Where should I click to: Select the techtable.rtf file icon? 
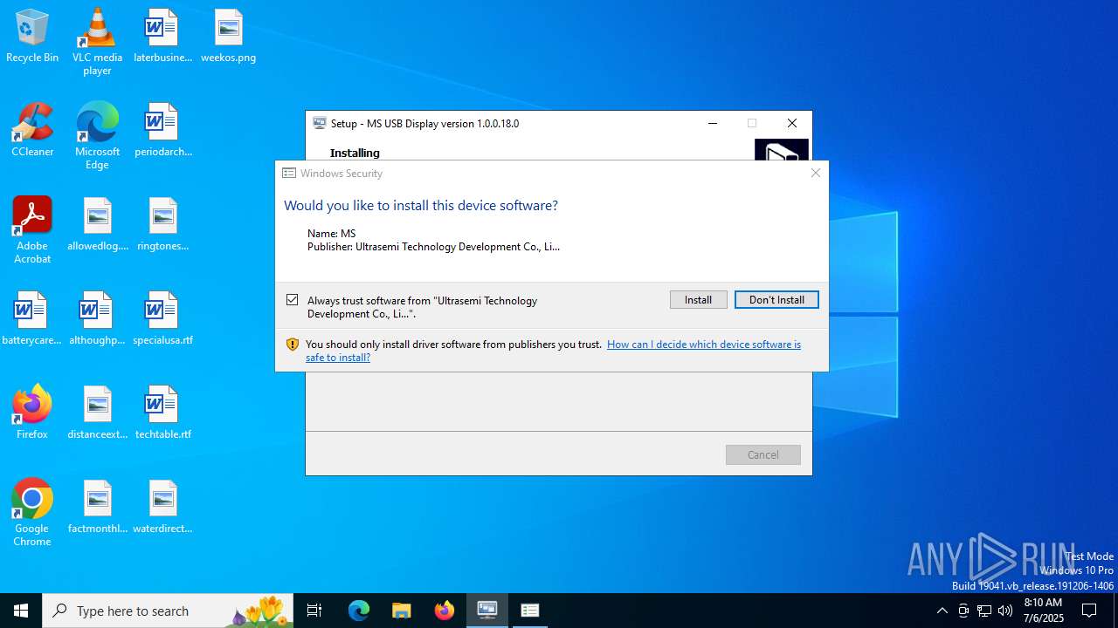162,413
